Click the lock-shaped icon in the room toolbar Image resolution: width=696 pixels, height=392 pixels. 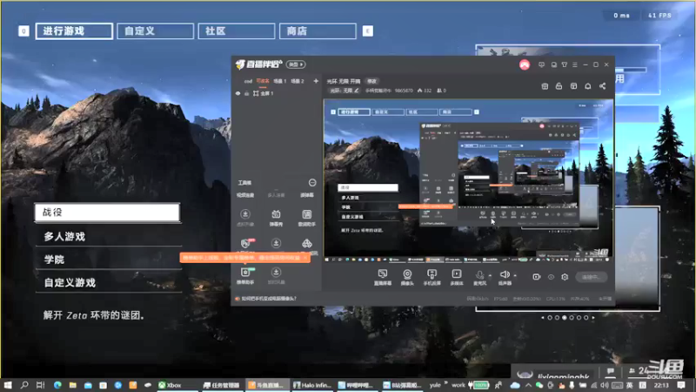559,86
